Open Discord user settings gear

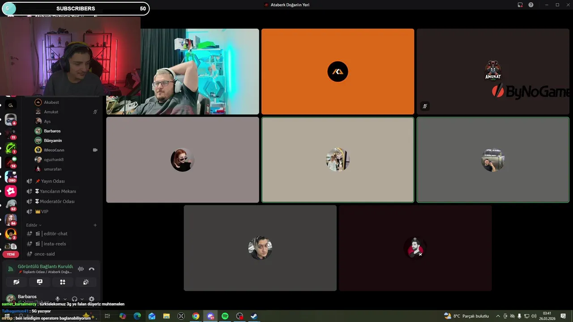click(x=91, y=299)
